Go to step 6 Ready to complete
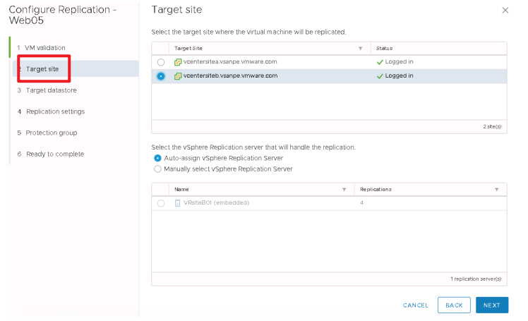This screenshot has height=321, width=528. (x=51, y=154)
